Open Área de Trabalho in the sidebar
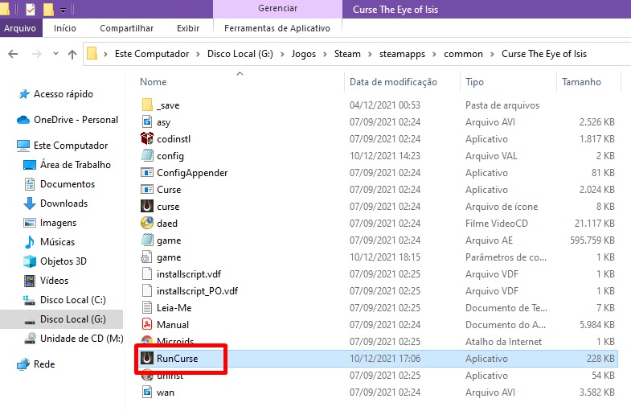631x411 pixels. coord(76,165)
